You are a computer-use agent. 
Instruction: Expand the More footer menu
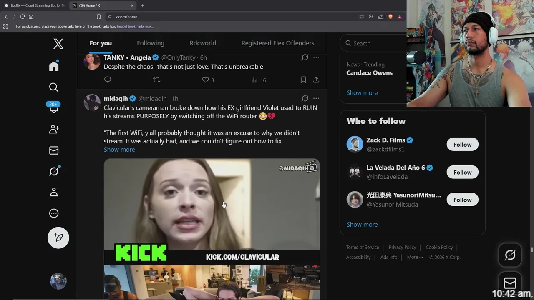pyautogui.click(x=415, y=257)
